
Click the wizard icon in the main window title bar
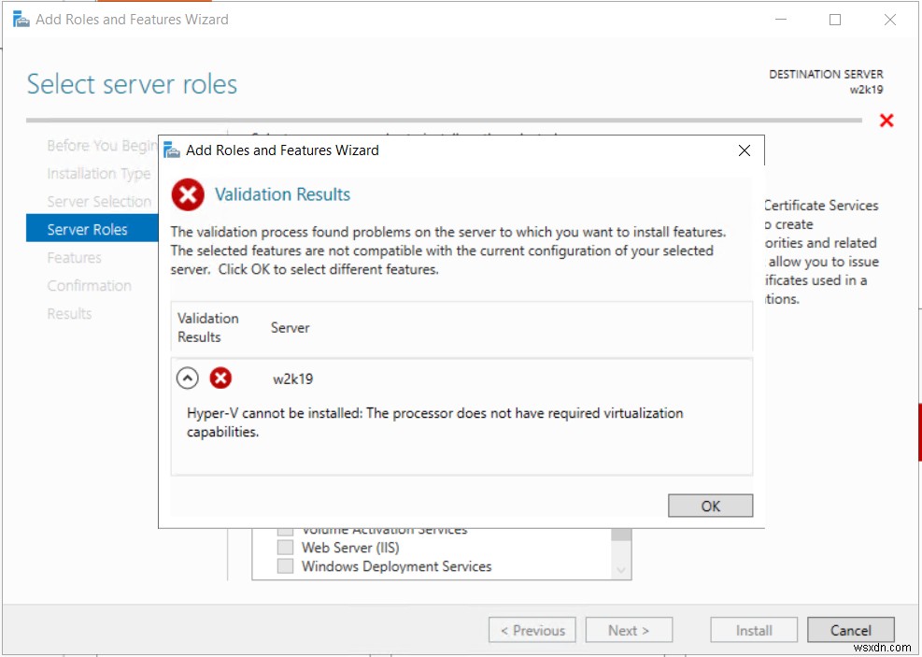[x=20, y=19]
